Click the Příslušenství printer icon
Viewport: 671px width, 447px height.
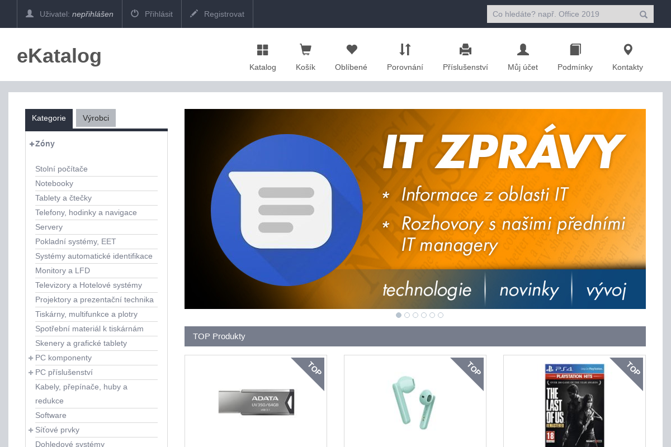[x=465, y=50]
